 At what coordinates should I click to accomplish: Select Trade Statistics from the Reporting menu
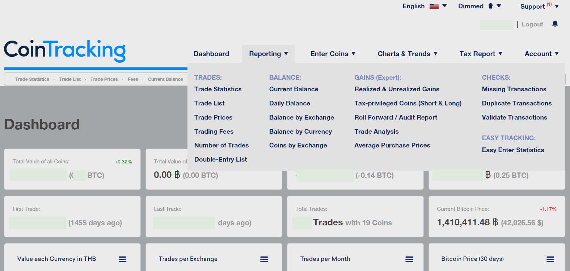[x=218, y=89]
